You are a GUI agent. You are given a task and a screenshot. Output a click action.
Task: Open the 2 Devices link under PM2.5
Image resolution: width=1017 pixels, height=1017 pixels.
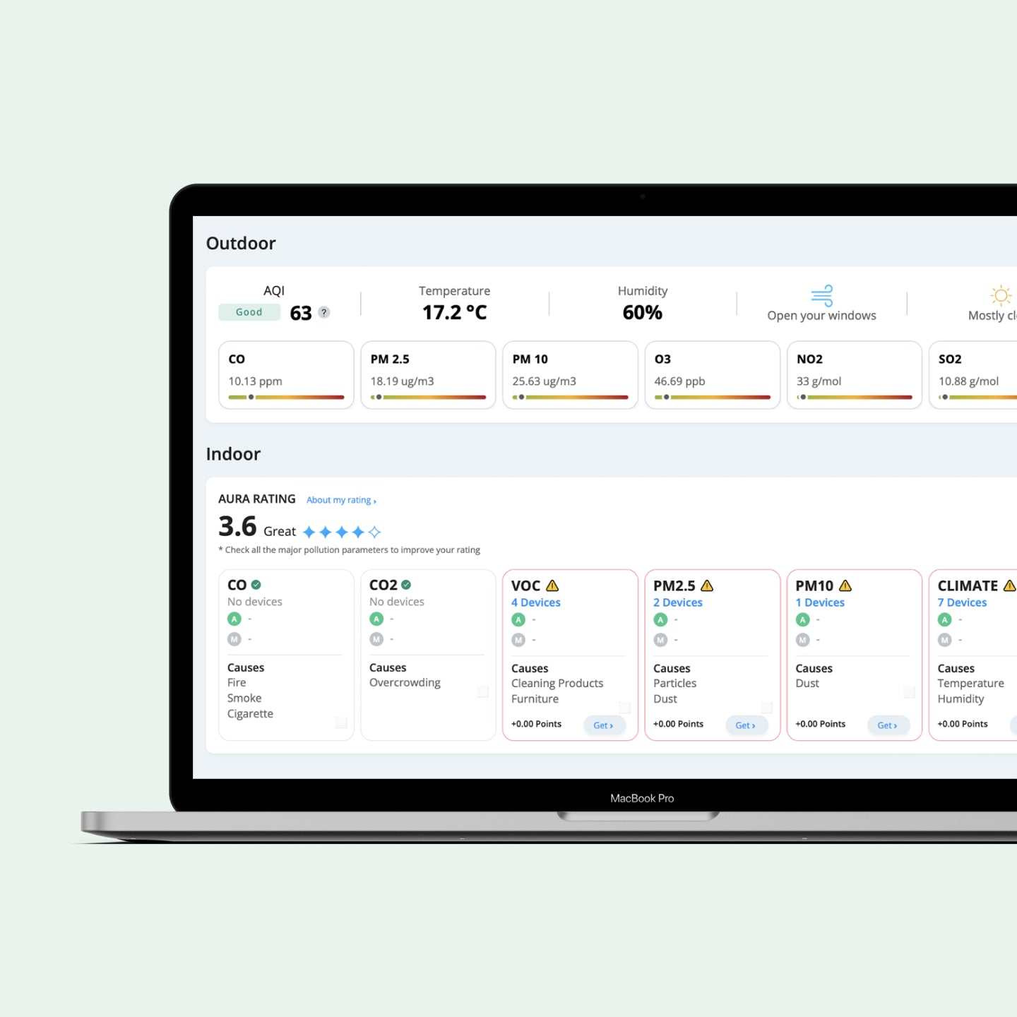[678, 602]
